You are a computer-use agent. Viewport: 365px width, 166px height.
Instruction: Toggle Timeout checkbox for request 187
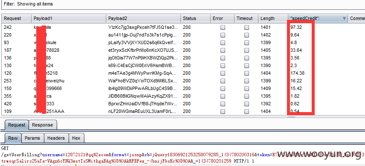246,51
